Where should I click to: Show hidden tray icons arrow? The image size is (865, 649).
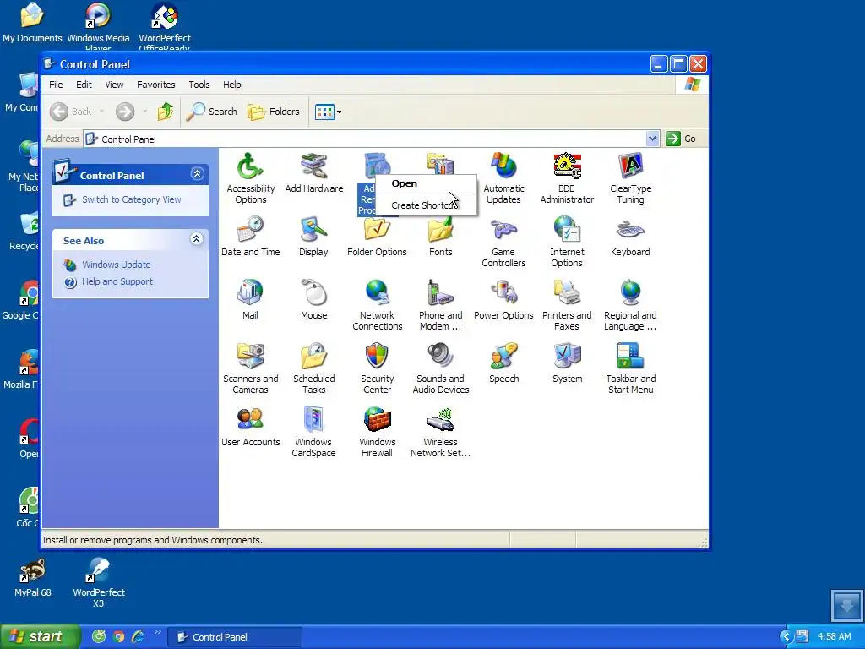pos(786,637)
